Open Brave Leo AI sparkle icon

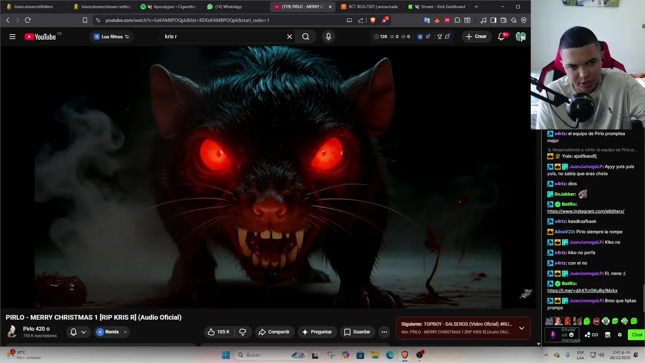(513, 20)
